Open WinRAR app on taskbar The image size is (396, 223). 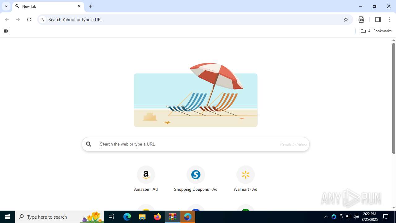[173, 217]
